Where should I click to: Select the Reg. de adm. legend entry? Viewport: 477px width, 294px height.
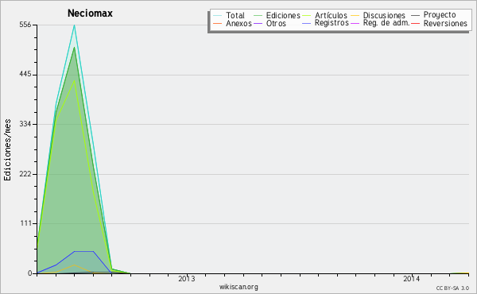(x=386, y=23)
